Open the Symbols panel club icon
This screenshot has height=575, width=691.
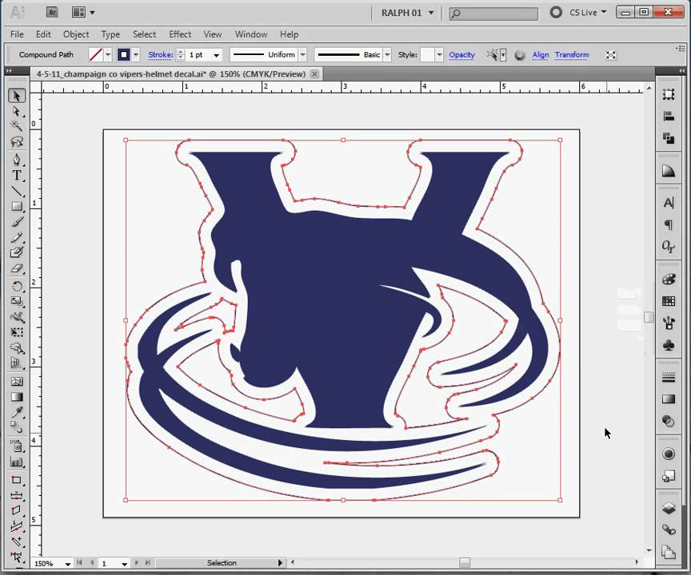point(669,345)
